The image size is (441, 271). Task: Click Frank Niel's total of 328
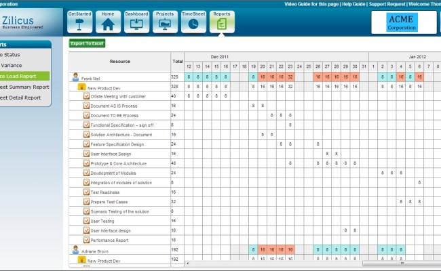(174, 77)
